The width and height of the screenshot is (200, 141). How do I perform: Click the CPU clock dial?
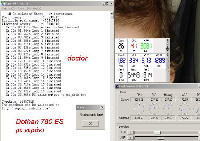click(x=139, y=109)
